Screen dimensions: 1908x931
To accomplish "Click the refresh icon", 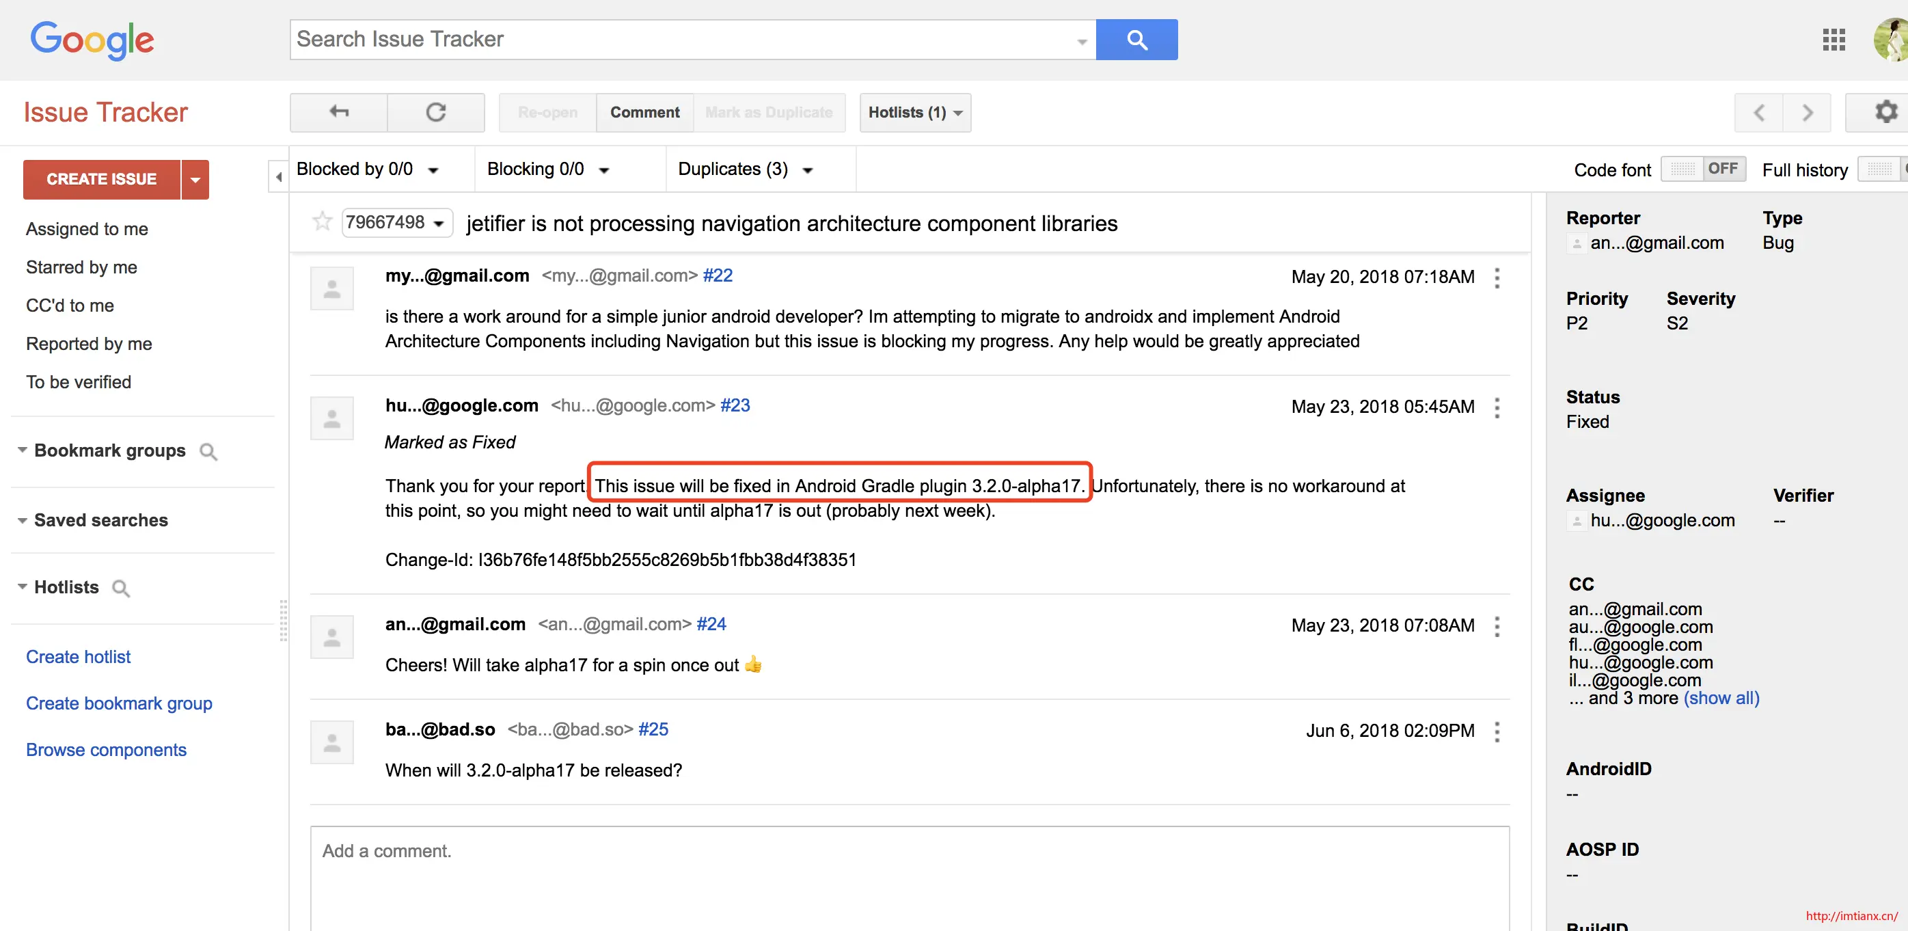I will [x=435, y=112].
